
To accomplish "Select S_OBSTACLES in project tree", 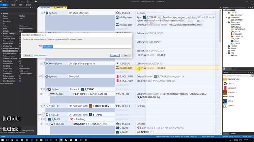I will pos(237,36).
